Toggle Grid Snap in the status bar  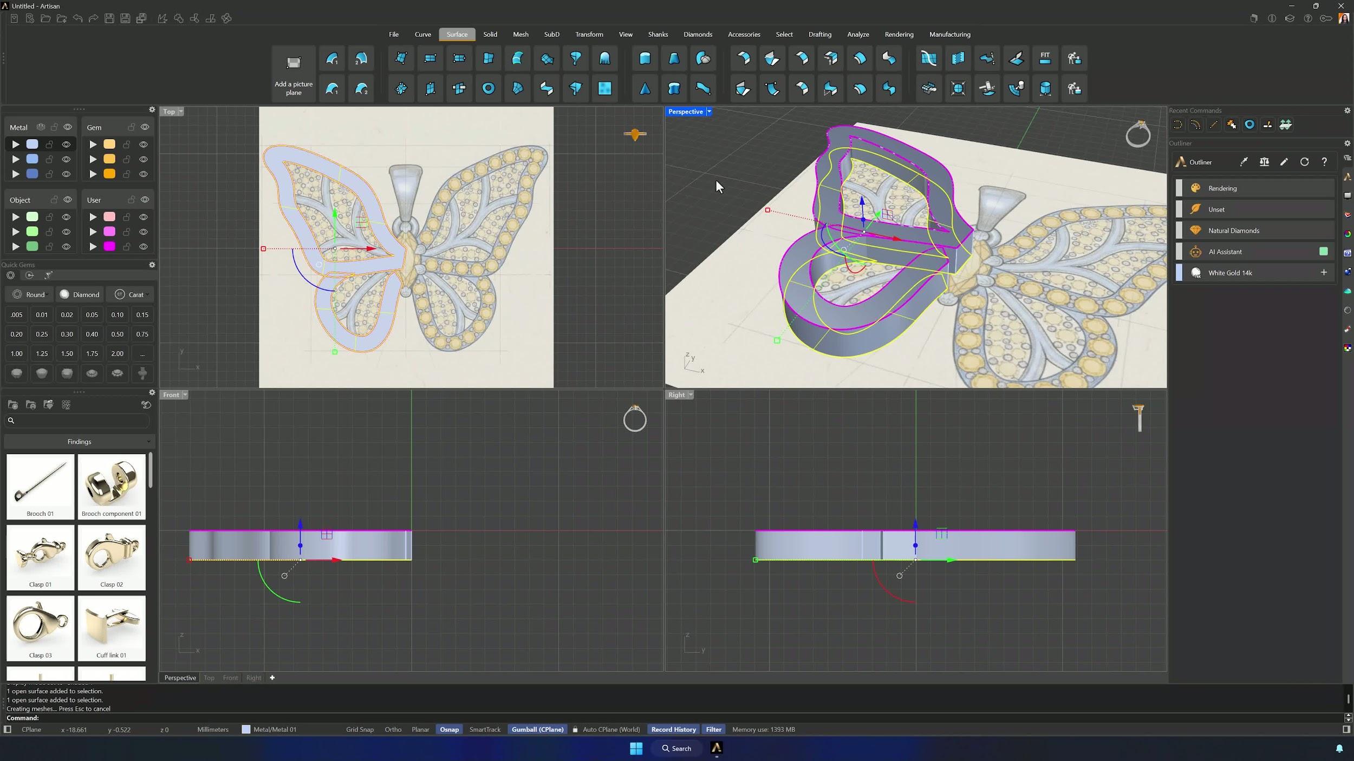360,729
